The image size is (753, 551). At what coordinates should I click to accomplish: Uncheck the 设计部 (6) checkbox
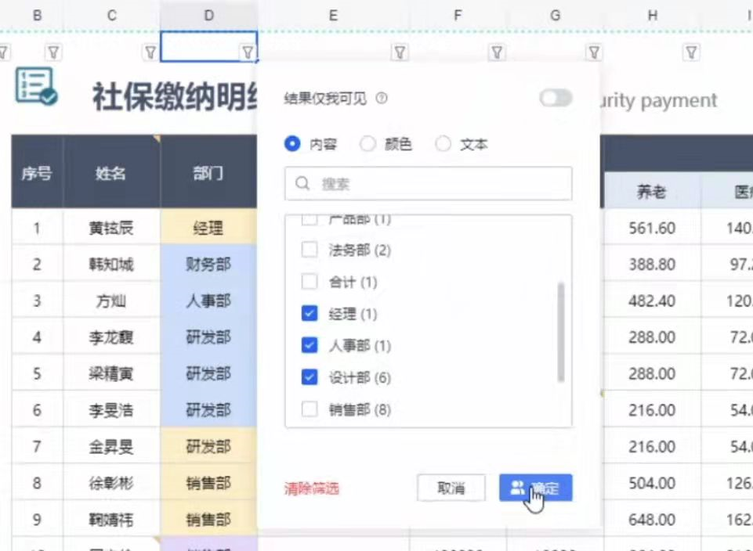[310, 377]
